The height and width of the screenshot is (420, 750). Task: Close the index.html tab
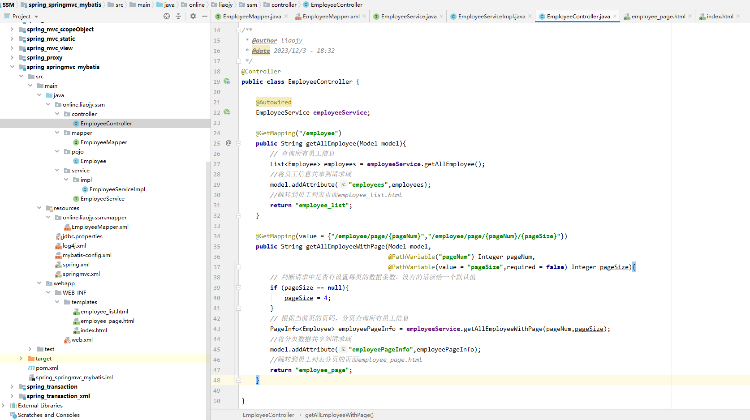point(738,16)
